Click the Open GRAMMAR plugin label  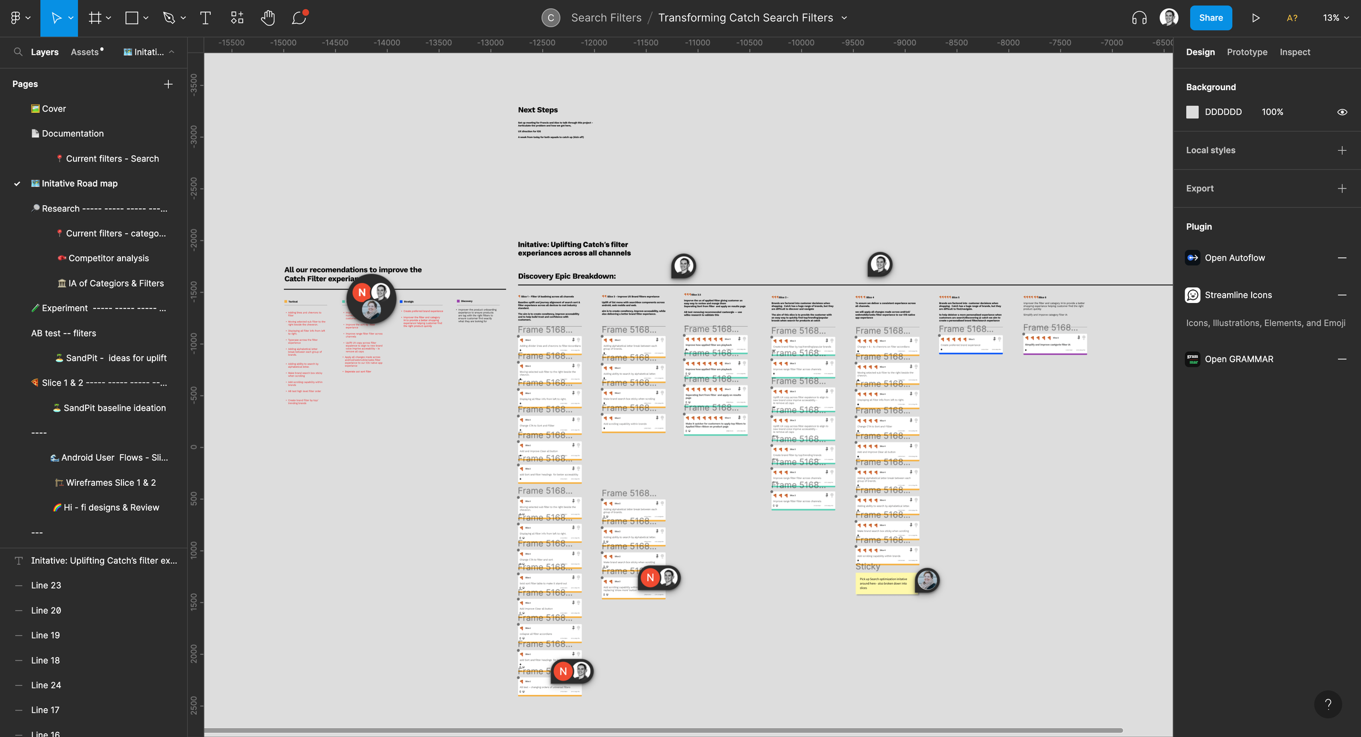[1239, 359]
